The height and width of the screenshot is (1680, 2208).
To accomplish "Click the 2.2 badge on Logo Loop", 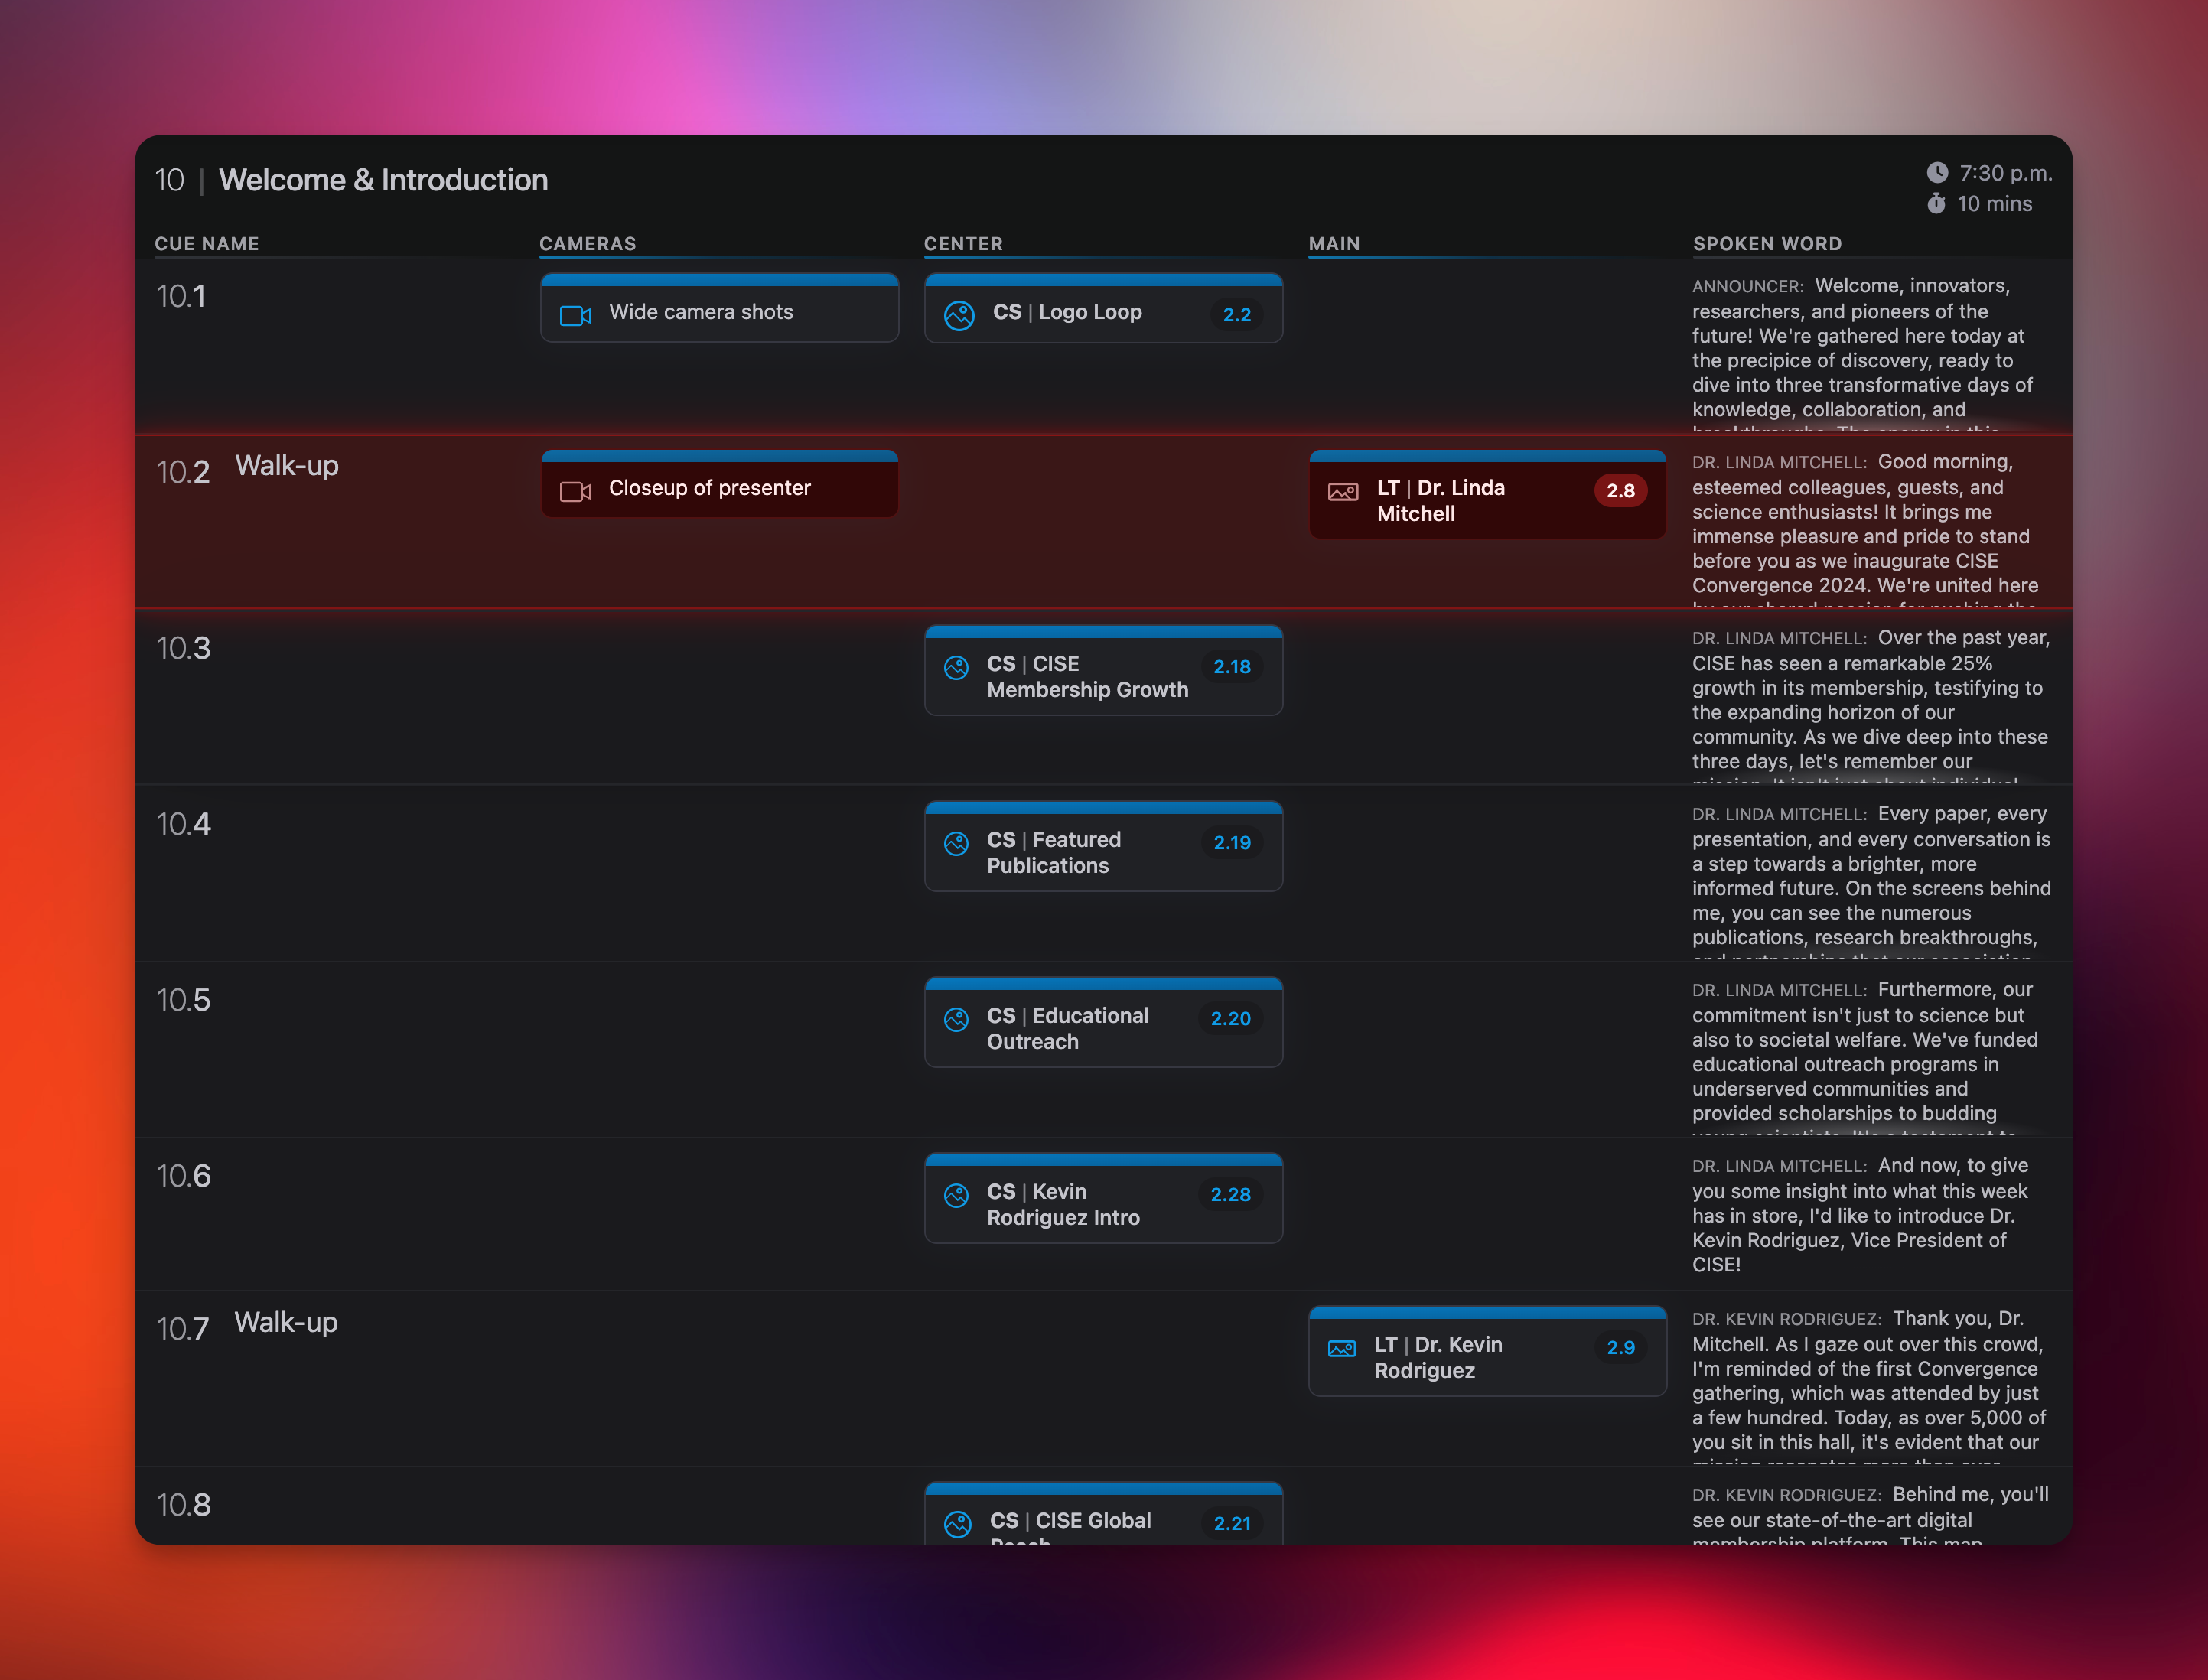I will 1236,315.
